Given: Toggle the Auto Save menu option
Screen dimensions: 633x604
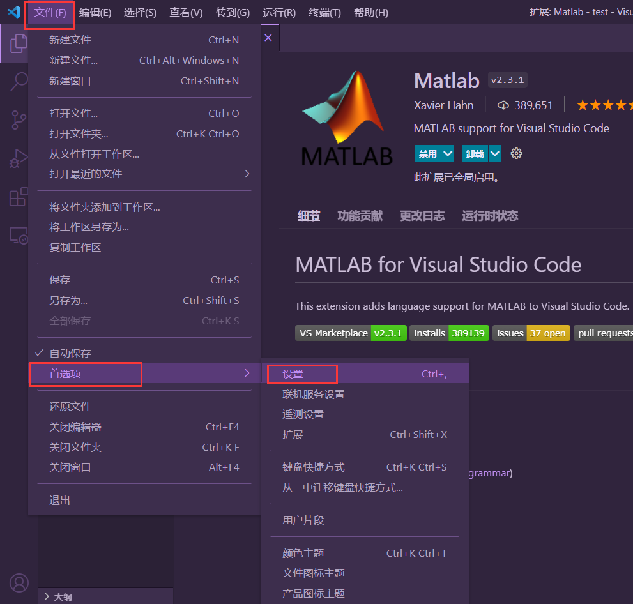Looking at the screenshot, I should click(144, 353).
